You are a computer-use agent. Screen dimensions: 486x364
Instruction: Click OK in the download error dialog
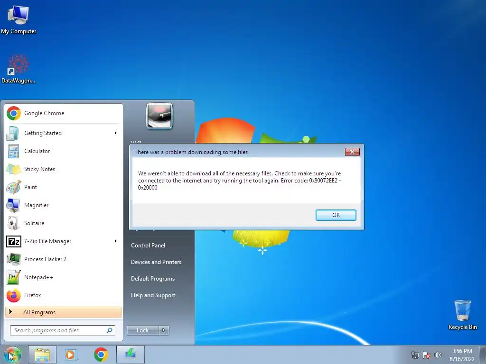click(336, 215)
